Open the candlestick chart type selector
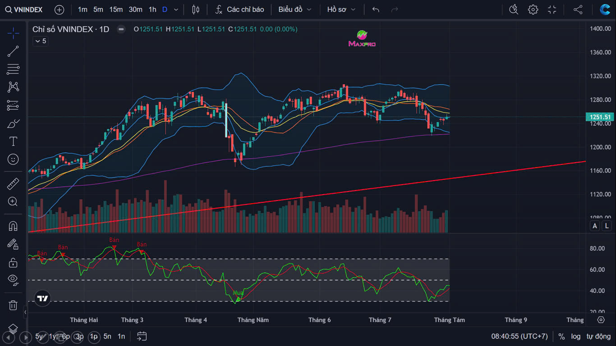Image resolution: width=616 pixels, height=346 pixels. coord(195,9)
